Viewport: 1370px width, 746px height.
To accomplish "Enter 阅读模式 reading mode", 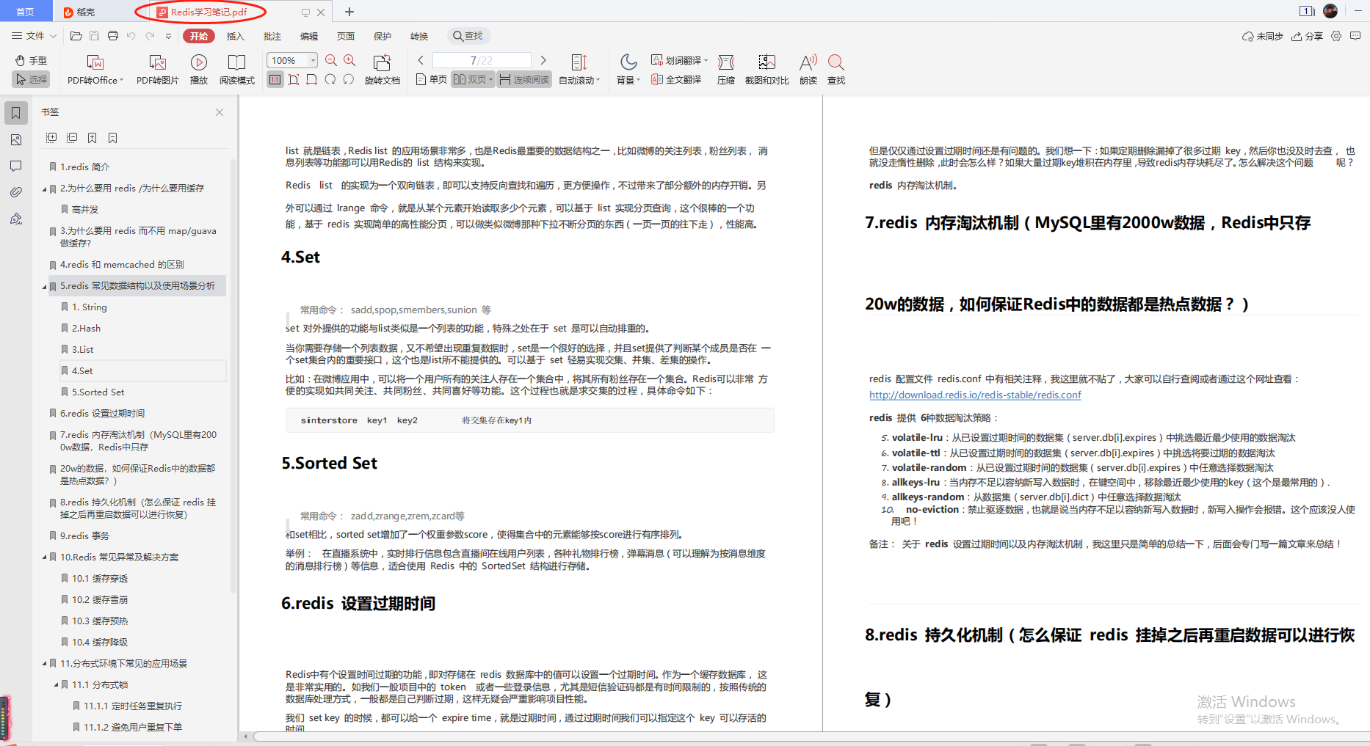I will click(x=236, y=70).
